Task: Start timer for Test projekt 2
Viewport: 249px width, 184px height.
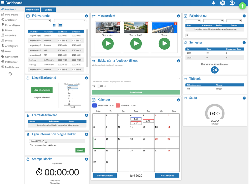Action: (136, 43)
